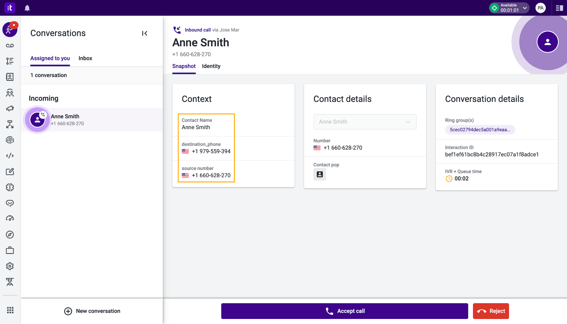Switch to the Inbox tab

(85, 58)
